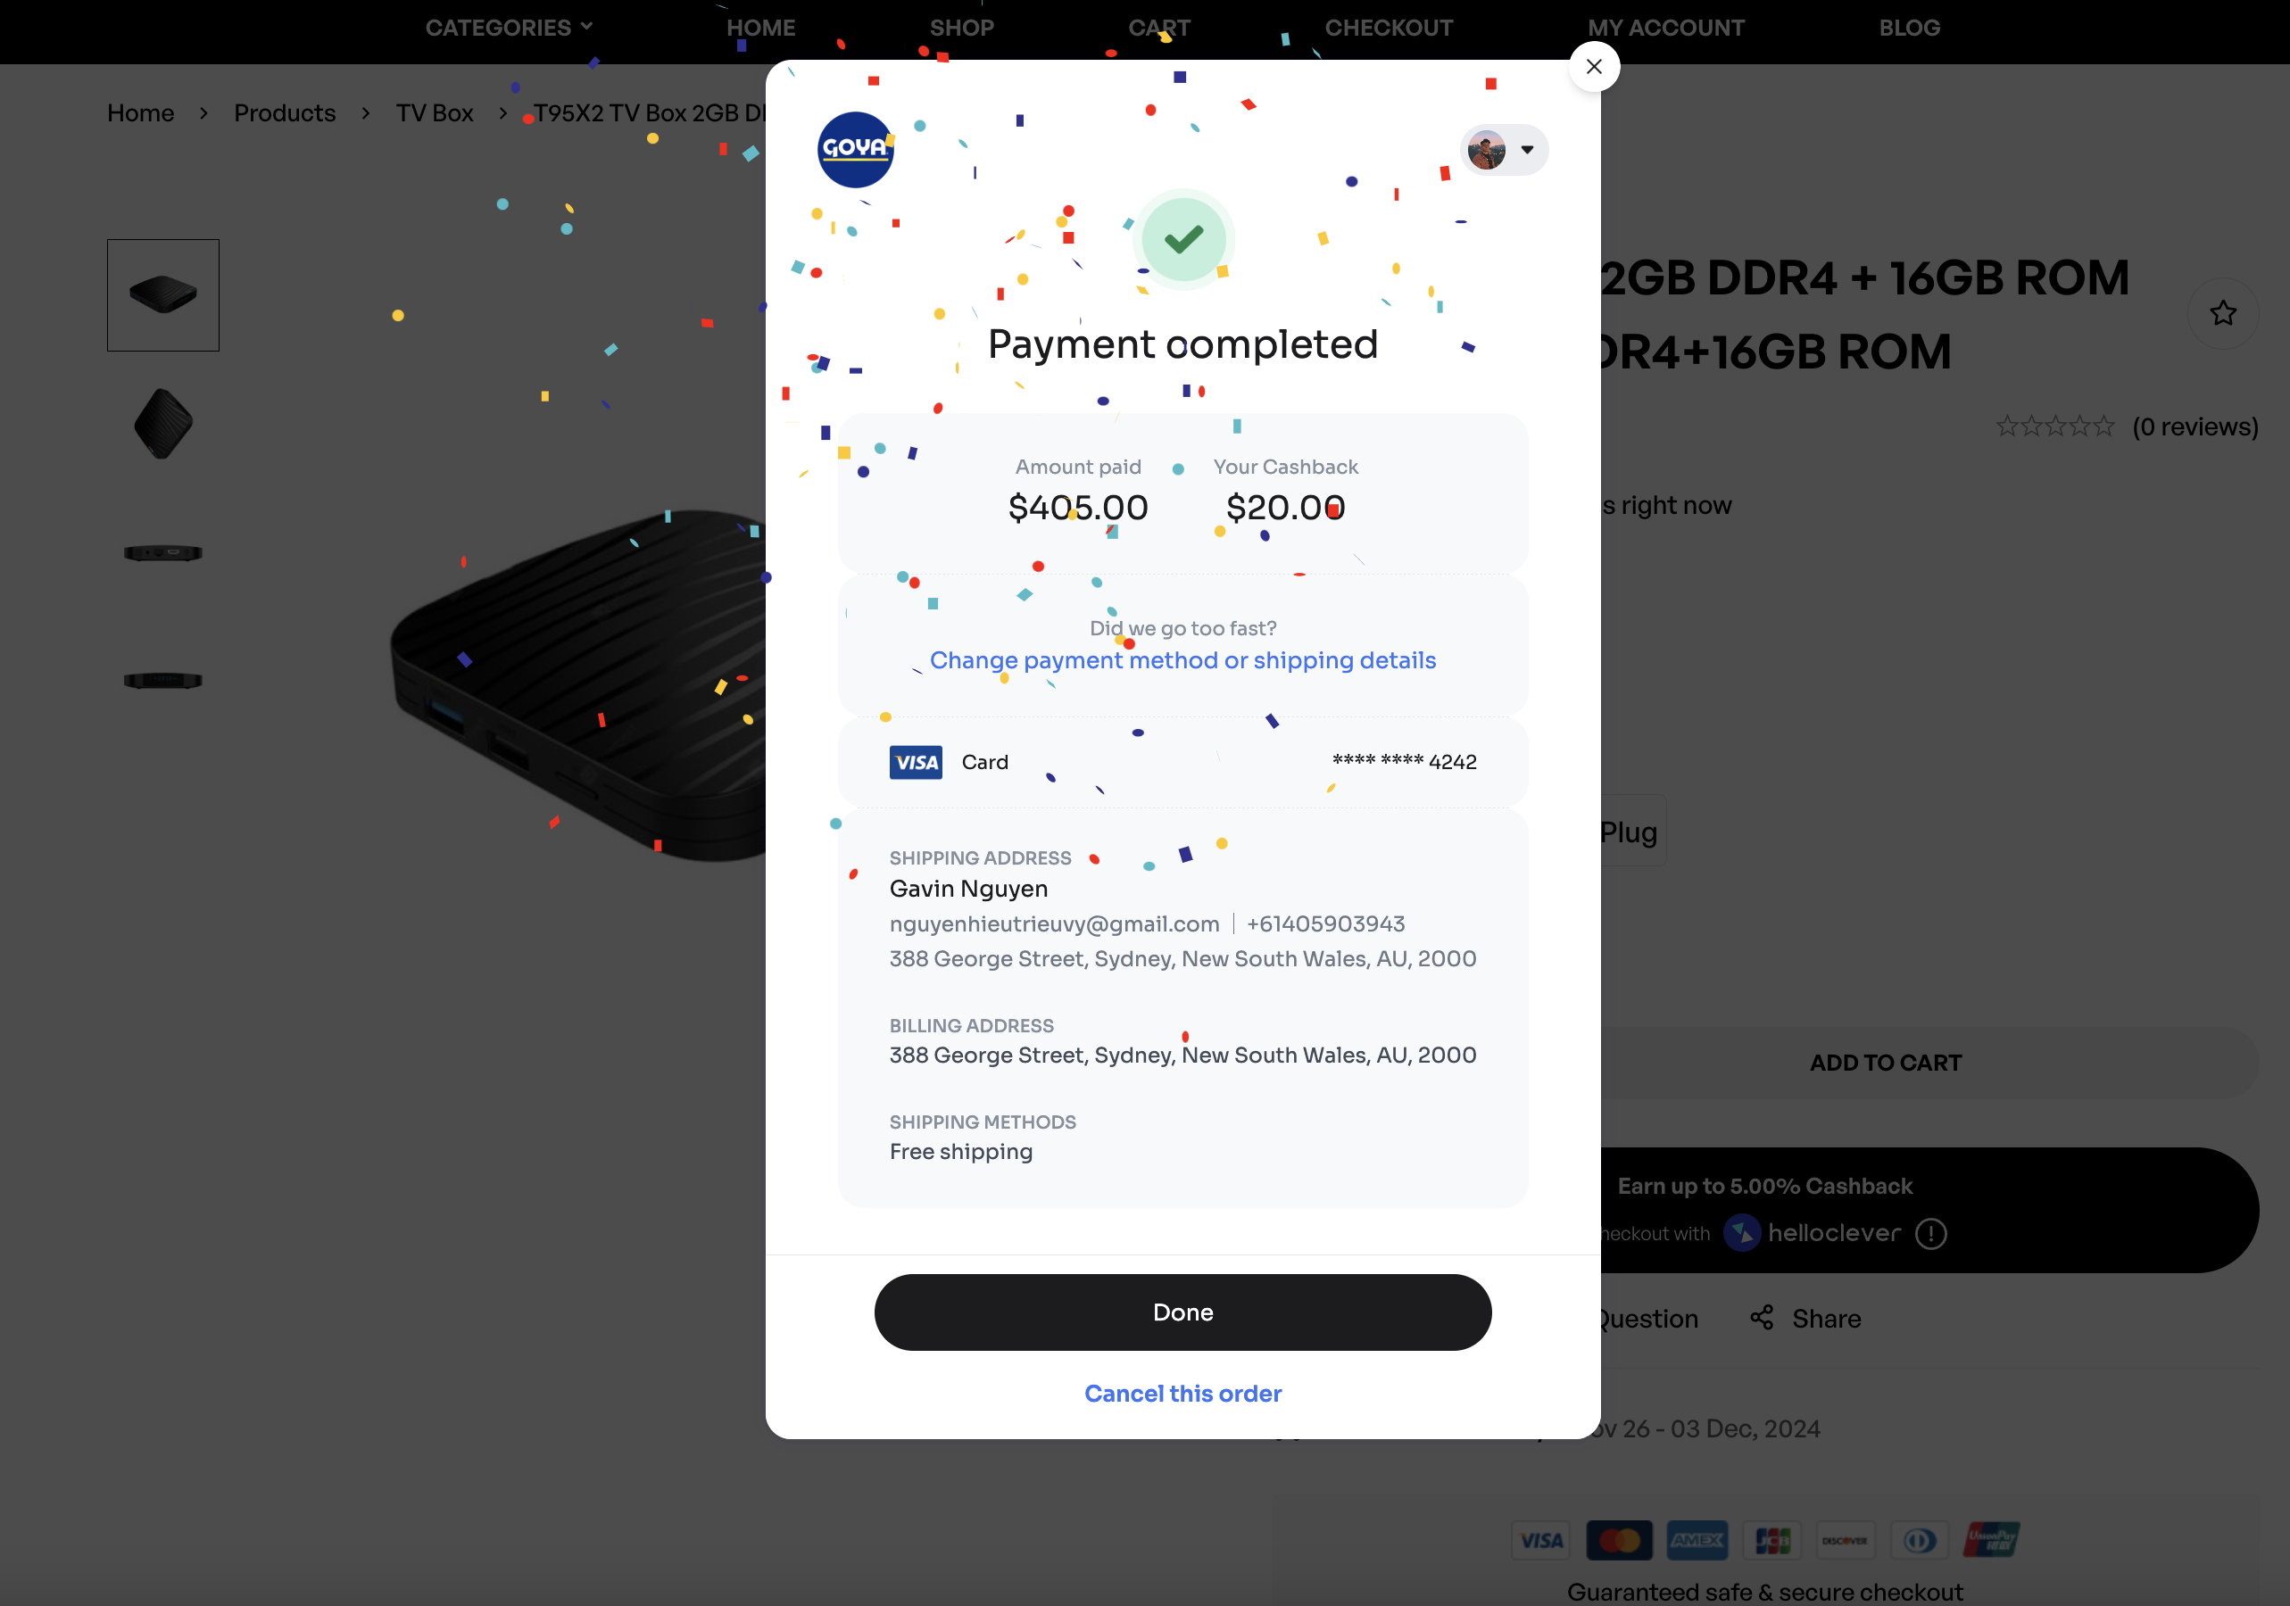Click the Mastercard payment icon

pyautogui.click(x=1620, y=1540)
